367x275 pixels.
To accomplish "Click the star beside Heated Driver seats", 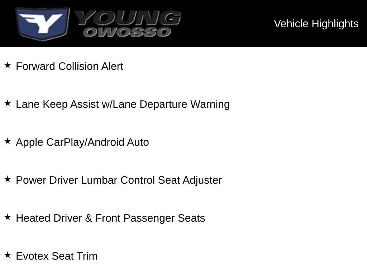I will tap(8, 217).
